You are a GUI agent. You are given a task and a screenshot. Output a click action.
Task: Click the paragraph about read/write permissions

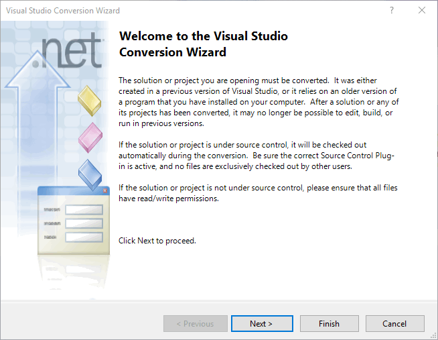(257, 193)
